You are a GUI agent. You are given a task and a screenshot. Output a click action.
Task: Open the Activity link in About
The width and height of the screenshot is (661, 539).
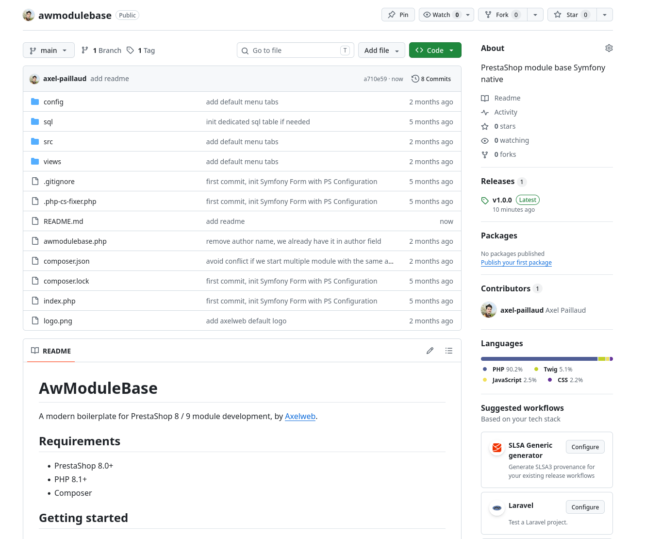pos(506,112)
